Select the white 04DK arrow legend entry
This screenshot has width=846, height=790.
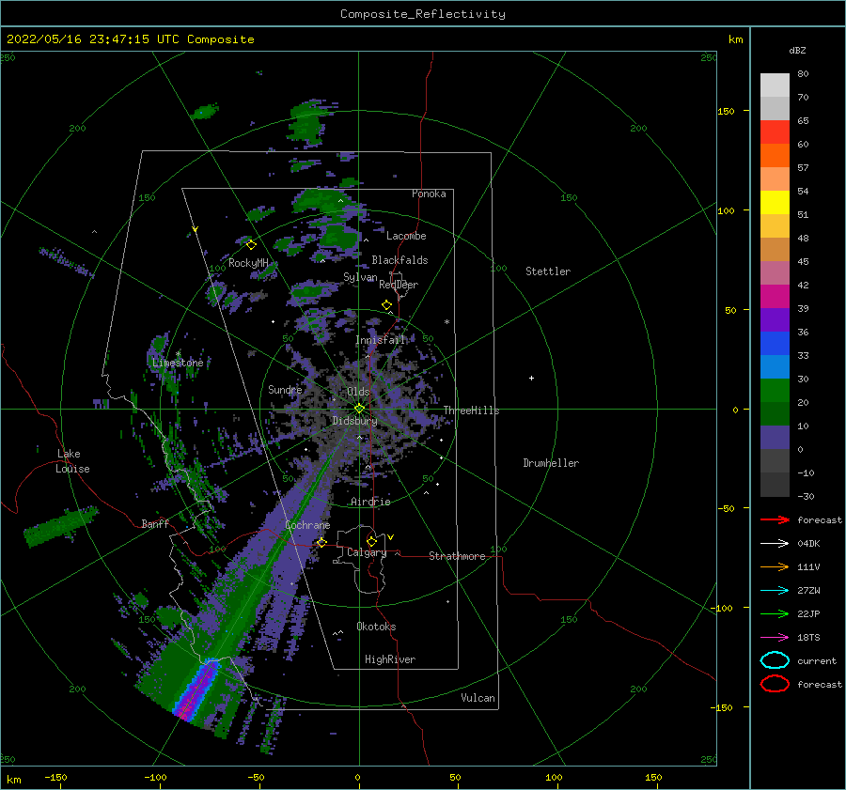click(x=775, y=543)
